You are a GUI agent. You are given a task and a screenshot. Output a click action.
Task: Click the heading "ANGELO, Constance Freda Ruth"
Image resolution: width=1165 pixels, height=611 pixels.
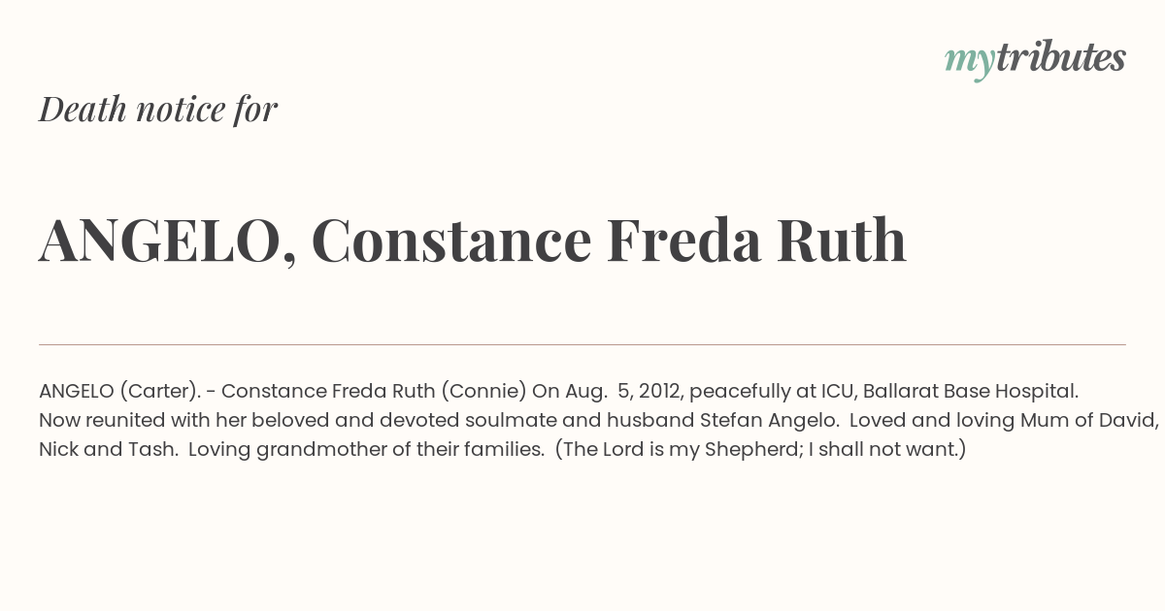[473, 241]
